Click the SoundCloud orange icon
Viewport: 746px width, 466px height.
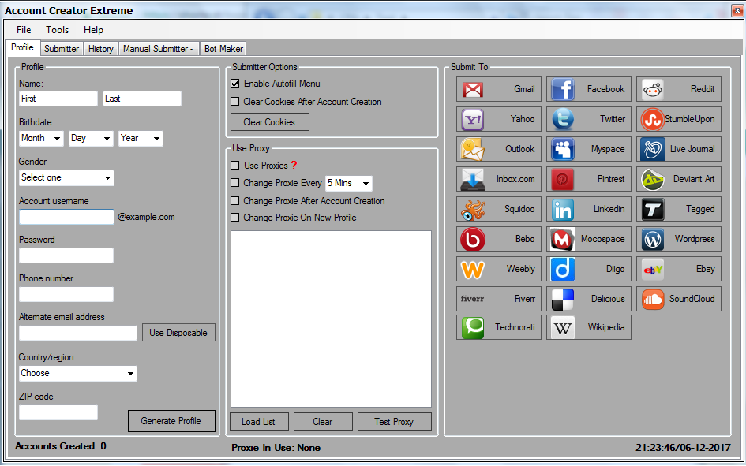click(x=653, y=299)
